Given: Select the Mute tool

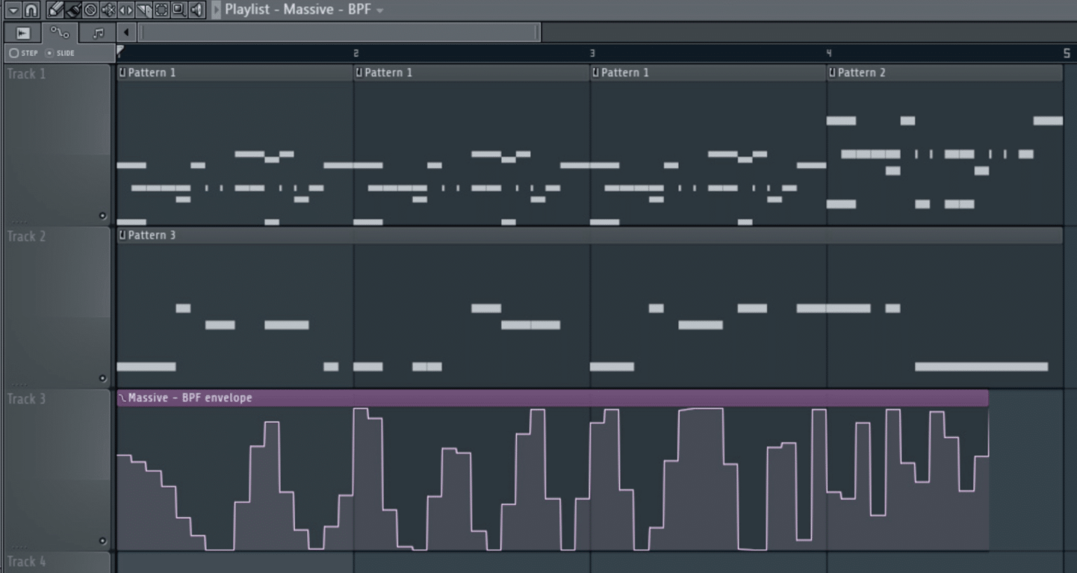Looking at the screenshot, I should [108, 10].
